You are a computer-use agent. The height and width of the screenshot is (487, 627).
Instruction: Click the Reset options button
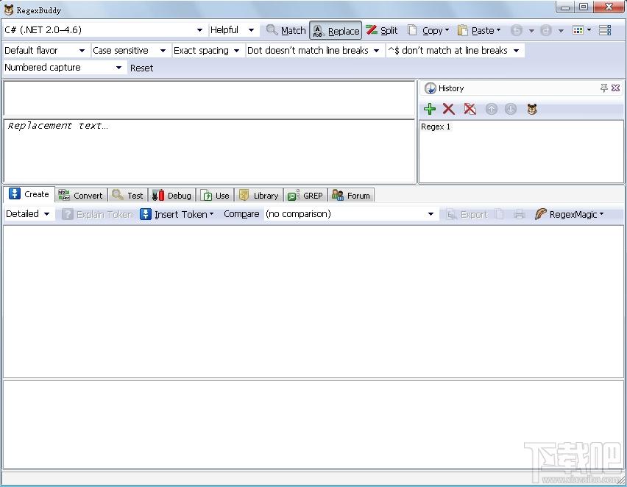pos(141,68)
